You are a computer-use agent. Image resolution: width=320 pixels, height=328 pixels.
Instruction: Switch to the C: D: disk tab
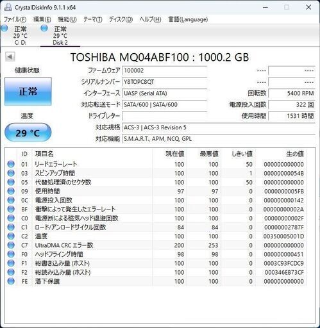click(x=20, y=35)
